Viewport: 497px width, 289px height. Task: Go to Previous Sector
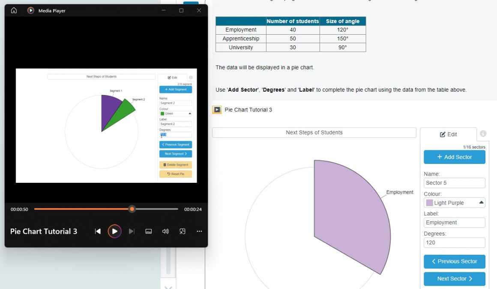point(454,261)
